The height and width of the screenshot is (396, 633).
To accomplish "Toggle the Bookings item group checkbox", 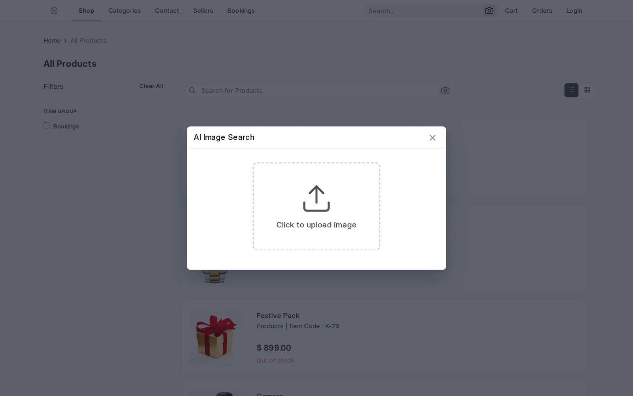I will tap(47, 126).
